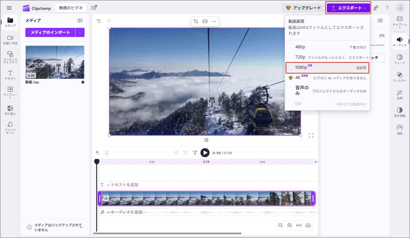This screenshot has height=238, width=410.
Task: Open the Fade properties tab
Action: coord(400,59)
